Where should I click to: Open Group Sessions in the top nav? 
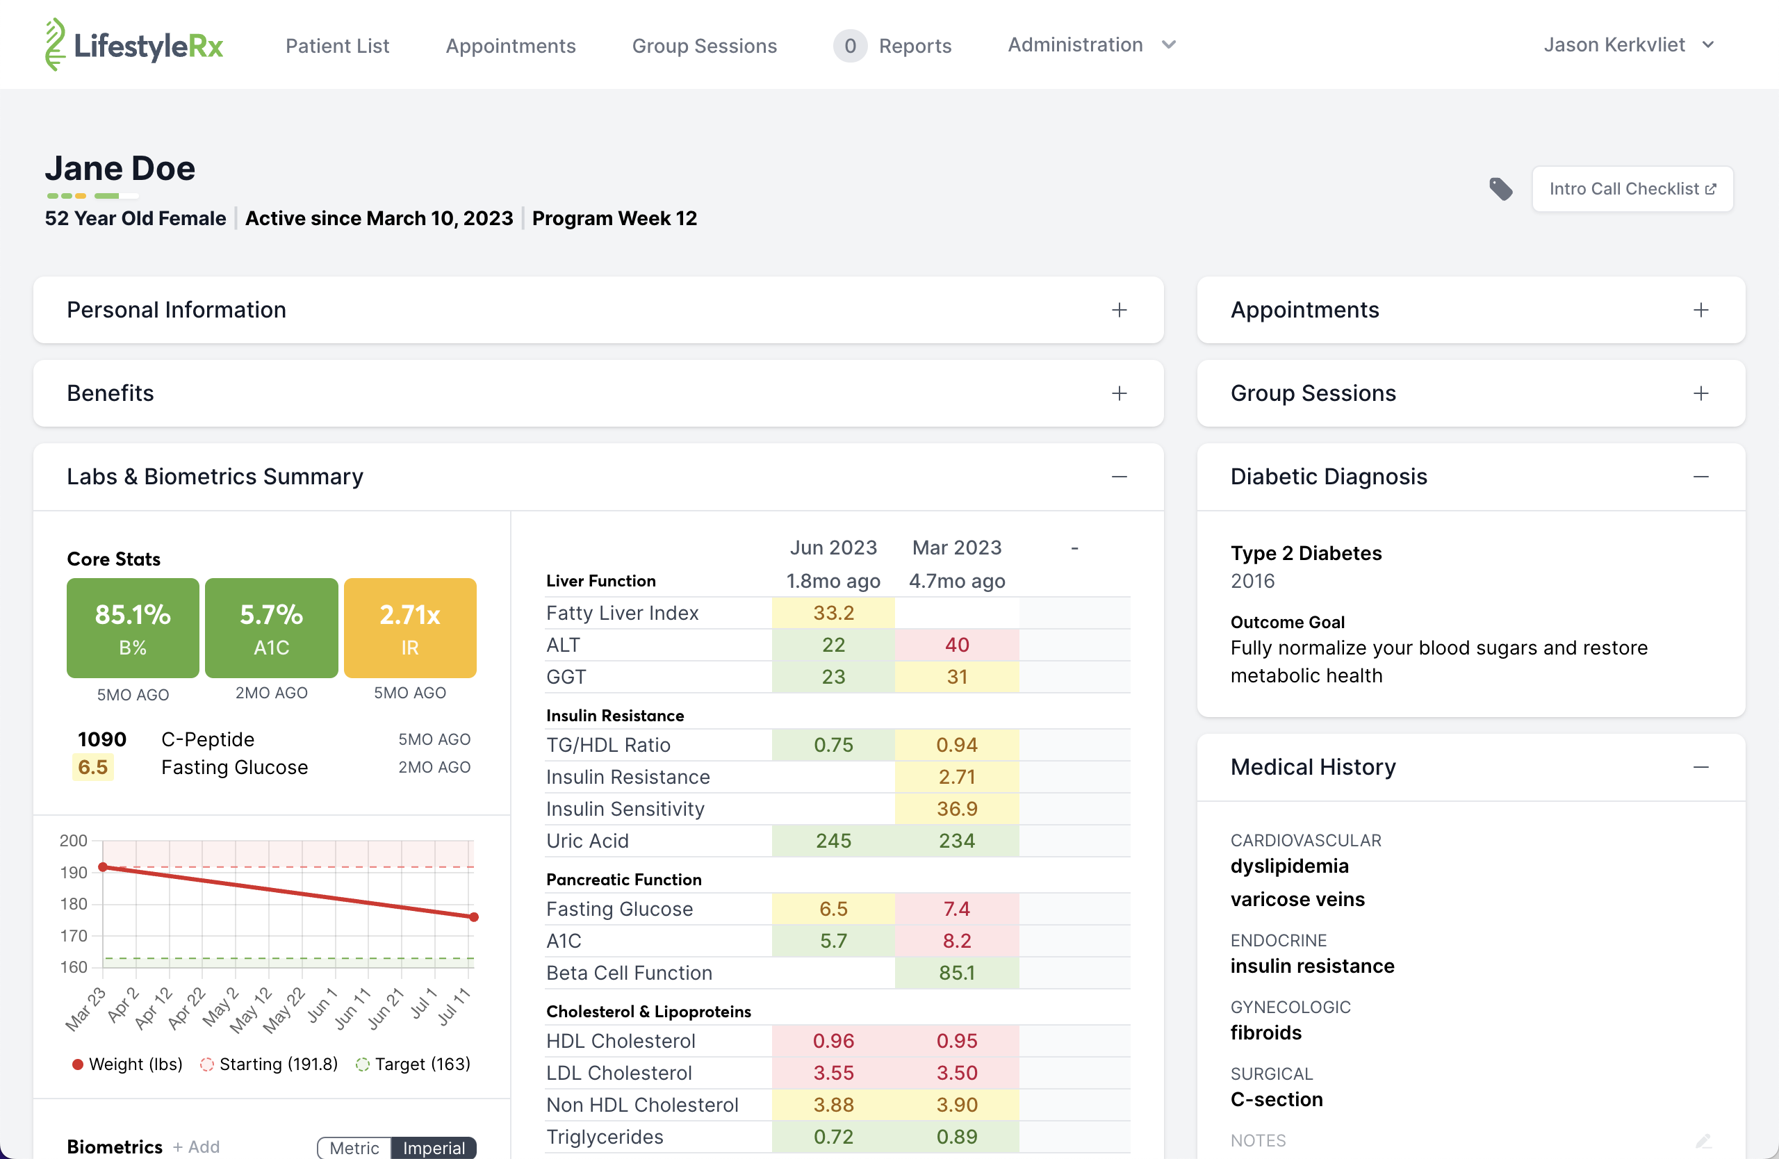(704, 47)
